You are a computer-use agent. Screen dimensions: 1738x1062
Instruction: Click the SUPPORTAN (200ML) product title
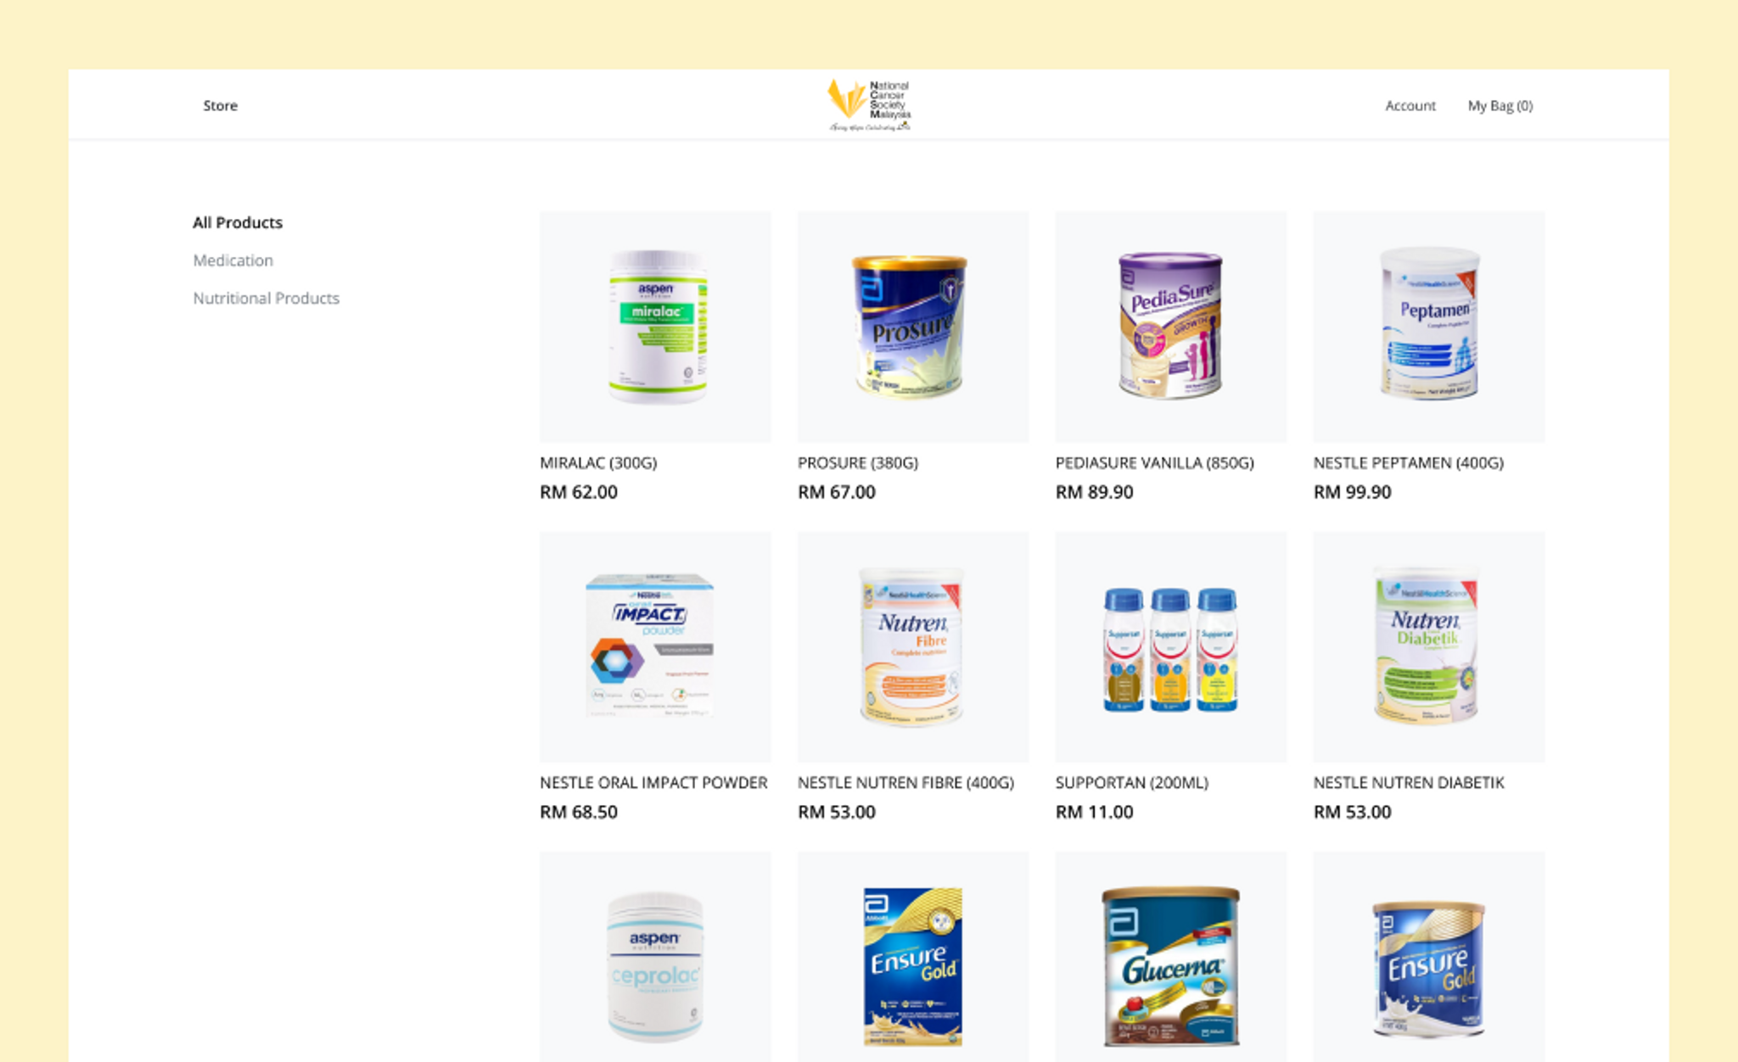tap(1132, 782)
